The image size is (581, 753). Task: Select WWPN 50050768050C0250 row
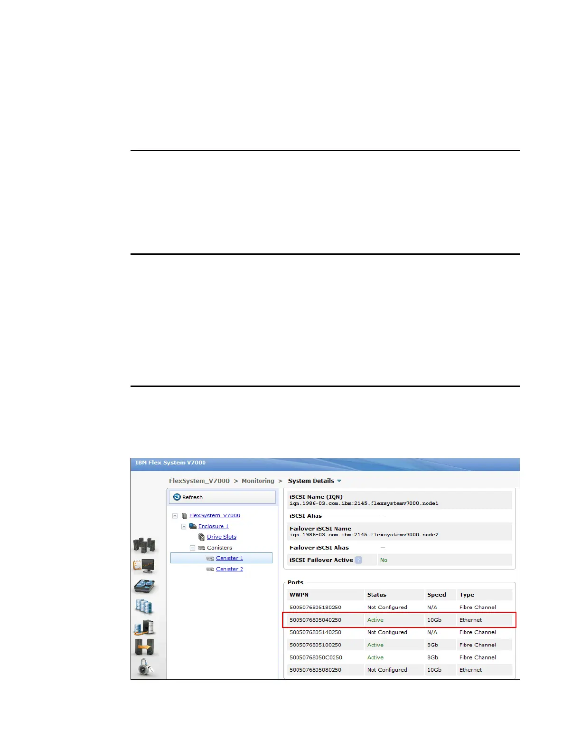pos(400,657)
